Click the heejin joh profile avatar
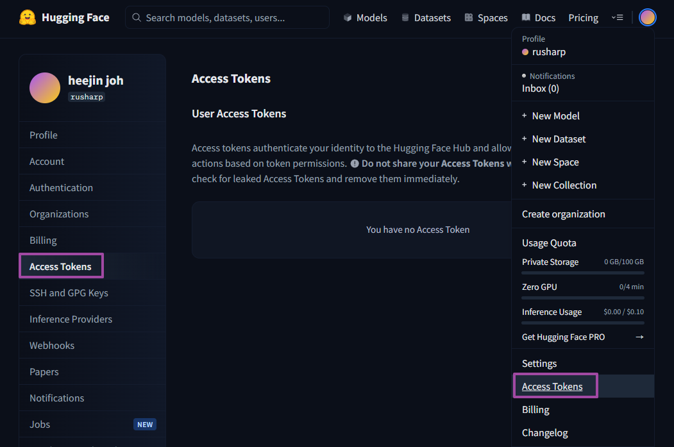The width and height of the screenshot is (674, 447). [45, 88]
